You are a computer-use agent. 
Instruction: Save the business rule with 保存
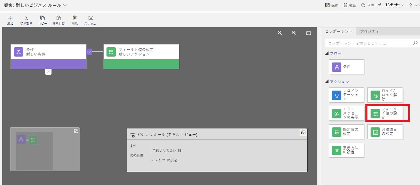point(332,5)
